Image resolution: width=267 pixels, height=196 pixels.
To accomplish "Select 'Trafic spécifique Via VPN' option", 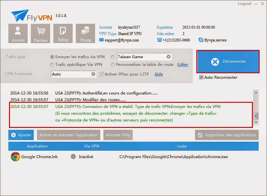I will 52,65.
